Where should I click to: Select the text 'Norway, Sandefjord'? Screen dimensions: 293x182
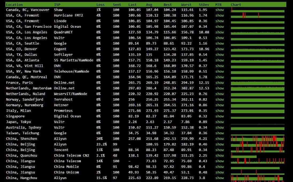click(24, 99)
